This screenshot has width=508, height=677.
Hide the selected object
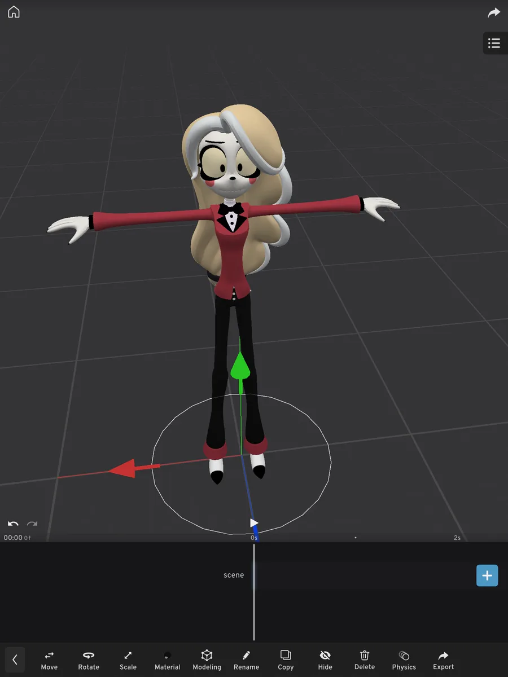tap(325, 660)
